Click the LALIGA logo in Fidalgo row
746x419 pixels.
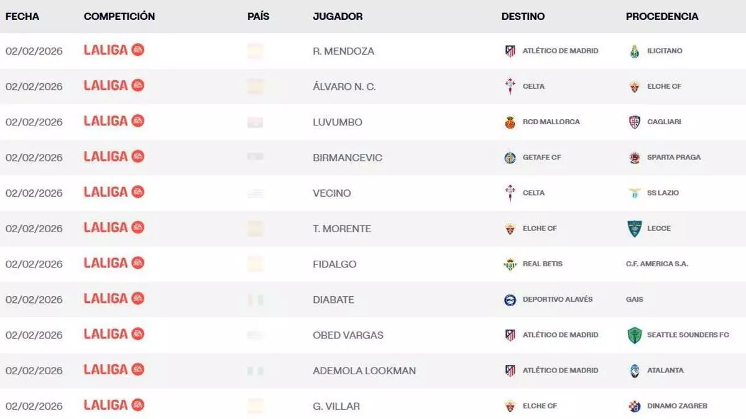coord(114,263)
